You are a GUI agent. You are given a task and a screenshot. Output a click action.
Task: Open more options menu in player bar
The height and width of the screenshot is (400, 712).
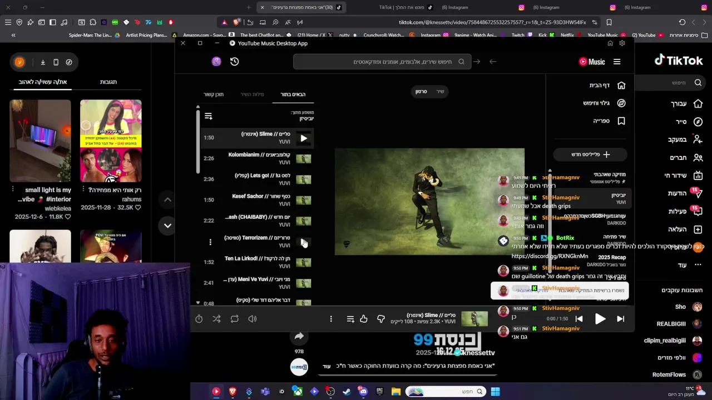[x=331, y=319]
